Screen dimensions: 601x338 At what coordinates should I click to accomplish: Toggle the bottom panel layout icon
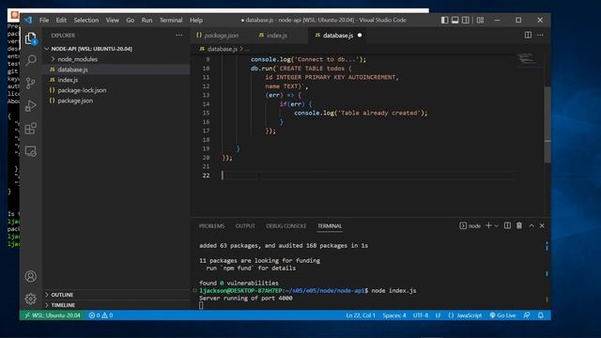(x=455, y=20)
